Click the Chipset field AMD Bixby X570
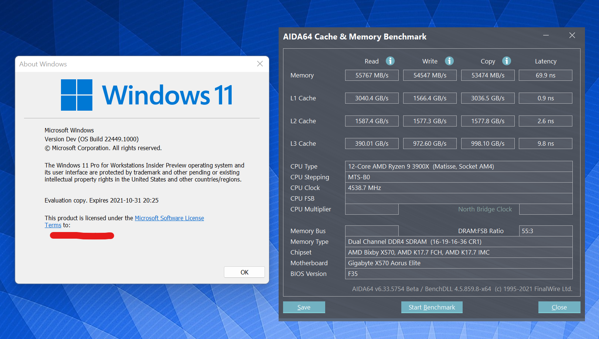 click(x=459, y=252)
